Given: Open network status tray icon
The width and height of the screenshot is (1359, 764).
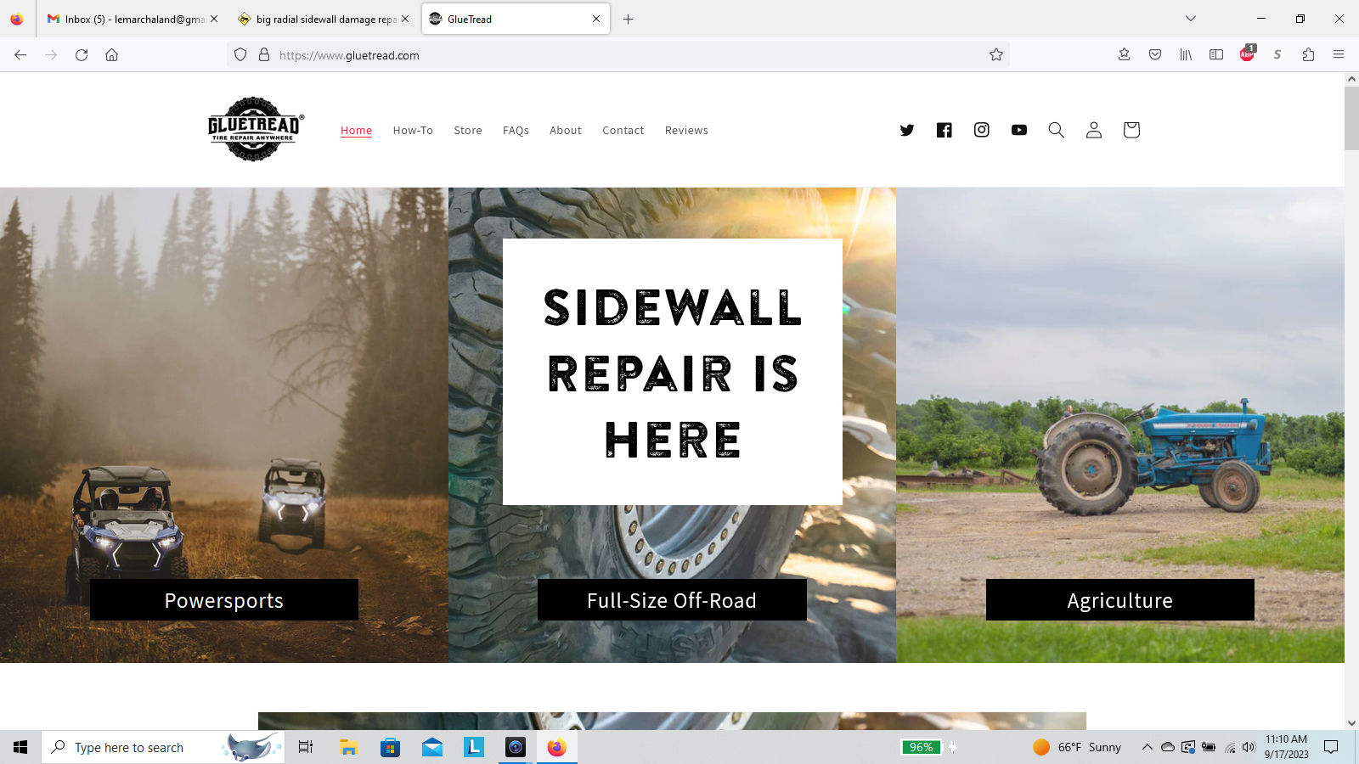Looking at the screenshot, I should tap(1229, 747).
